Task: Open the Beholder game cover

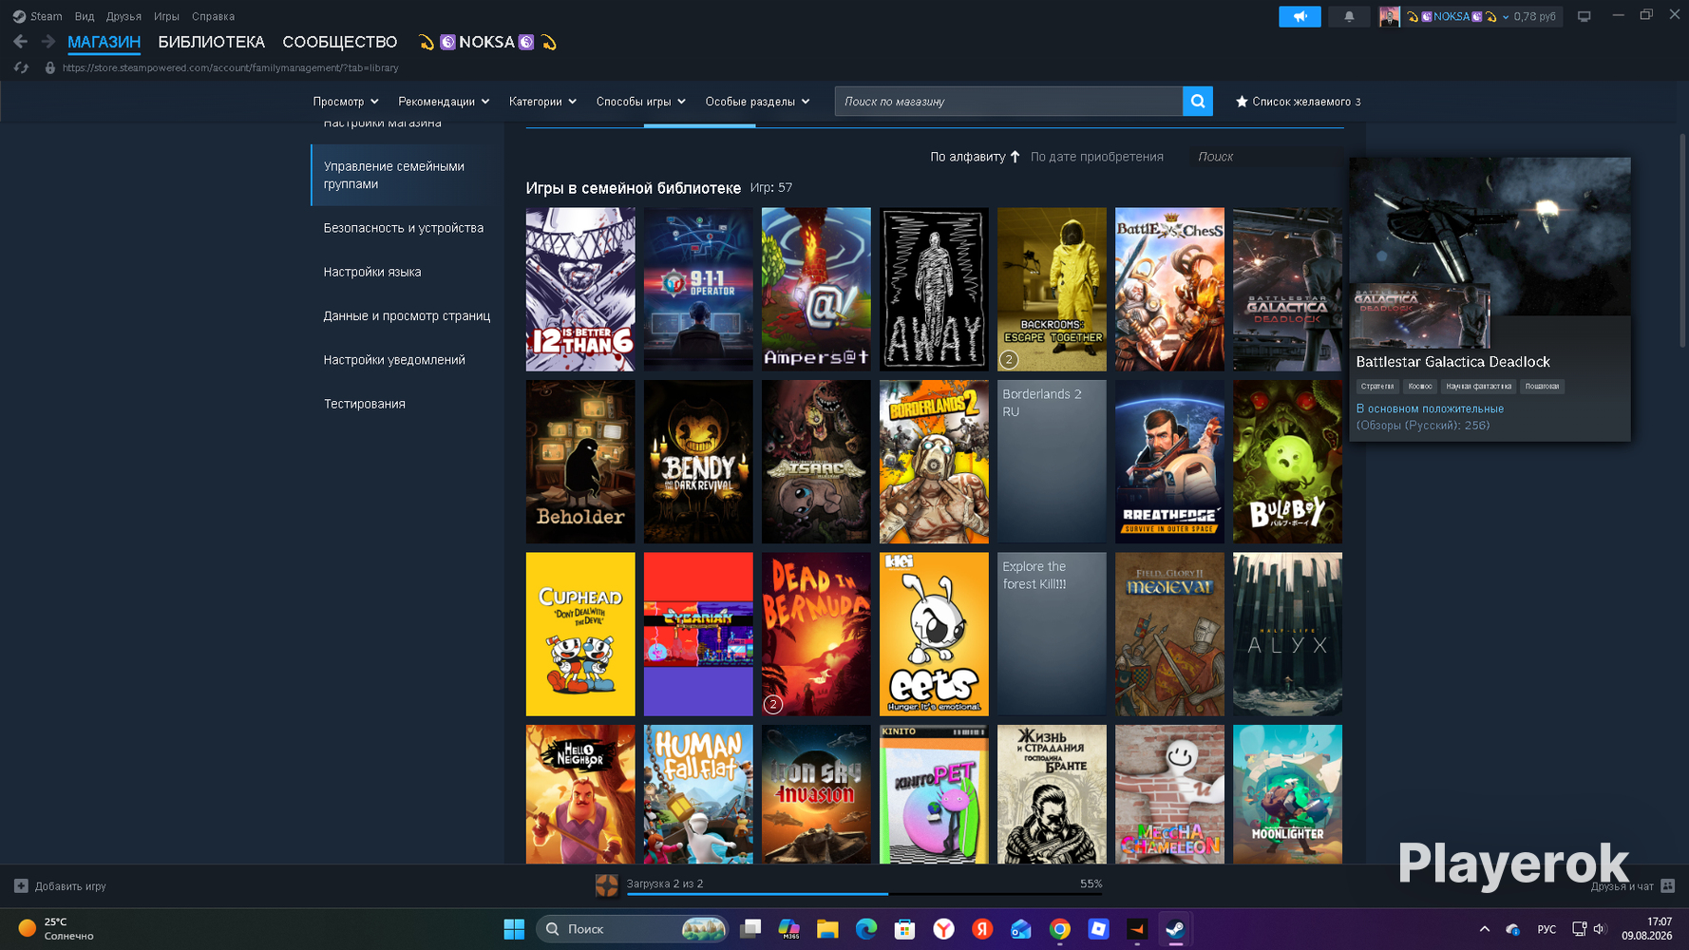Action: 580,462
